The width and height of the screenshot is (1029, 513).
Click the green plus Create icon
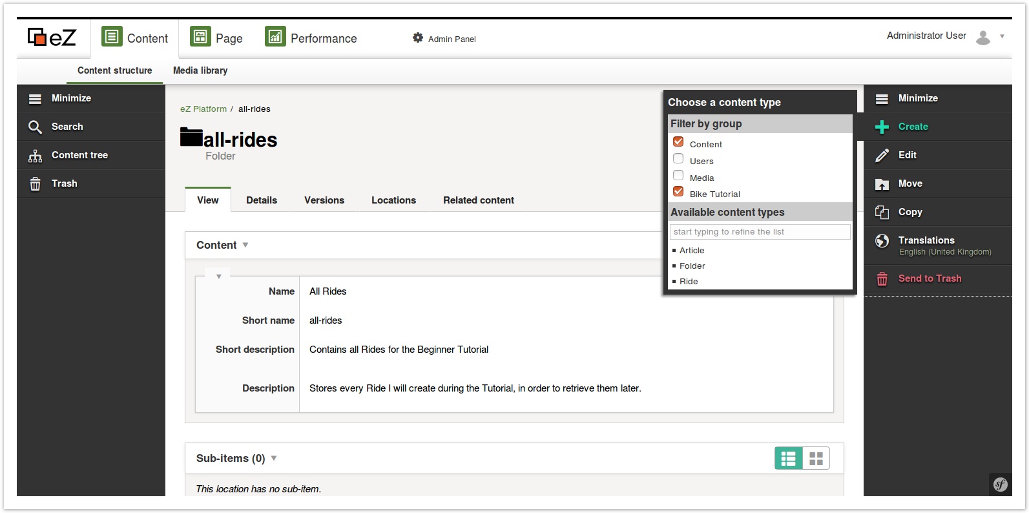tap(882, 127)
